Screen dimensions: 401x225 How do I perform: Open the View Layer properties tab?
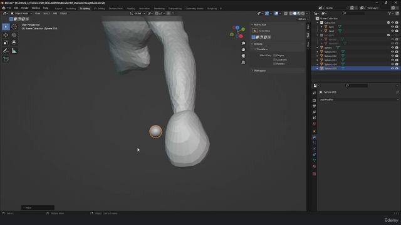pyautogui.click(x=315, y=112)
